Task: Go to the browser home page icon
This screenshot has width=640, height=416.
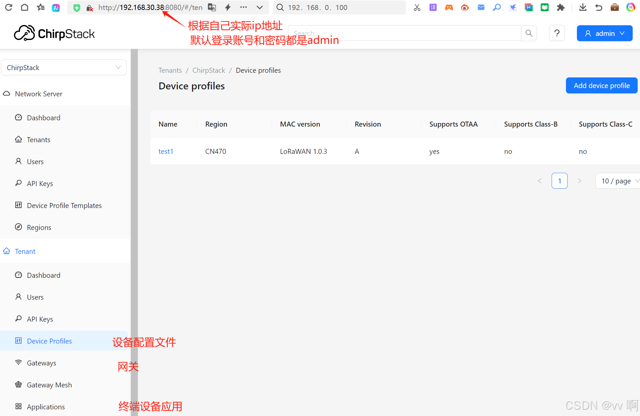Action: [25, 7]
